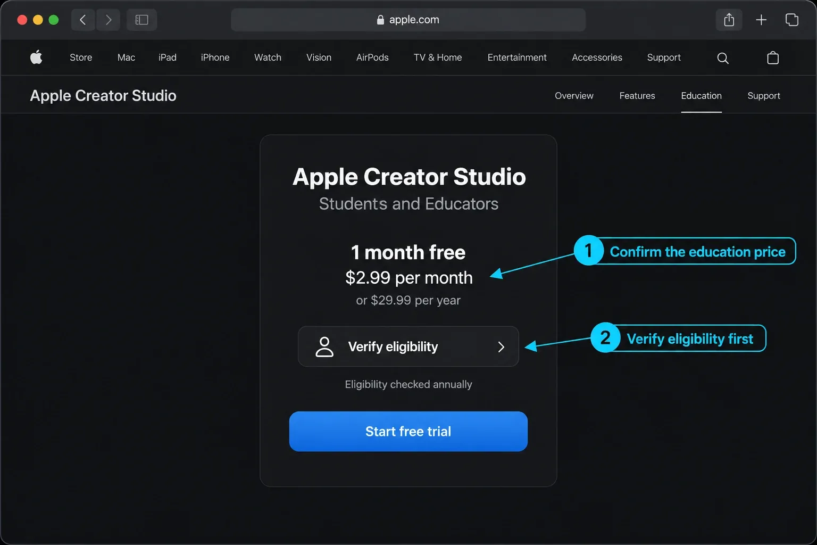Open the Accessories menu

pos(597,57)
